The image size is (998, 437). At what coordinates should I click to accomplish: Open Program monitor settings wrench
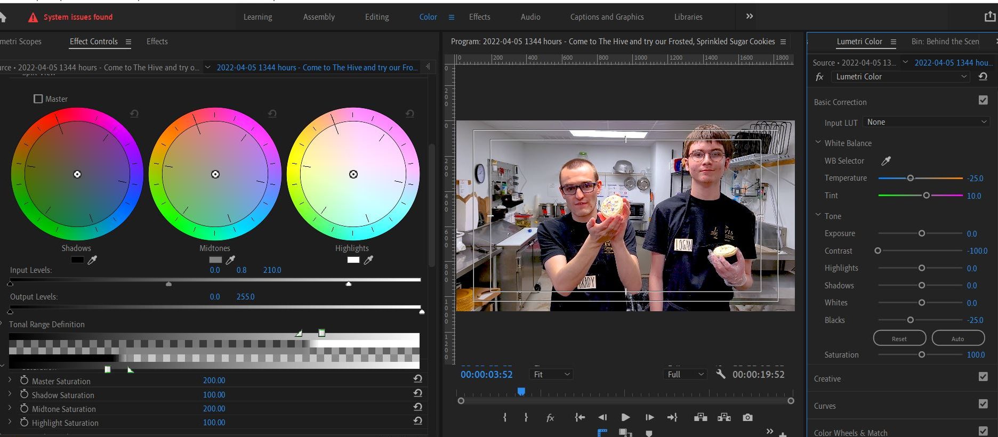(721, 374)
